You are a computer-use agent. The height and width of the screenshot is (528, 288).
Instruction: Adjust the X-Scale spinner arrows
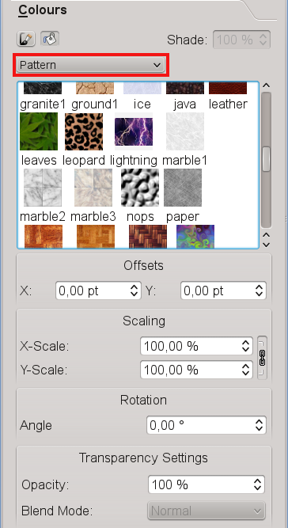tap(246, 346)
